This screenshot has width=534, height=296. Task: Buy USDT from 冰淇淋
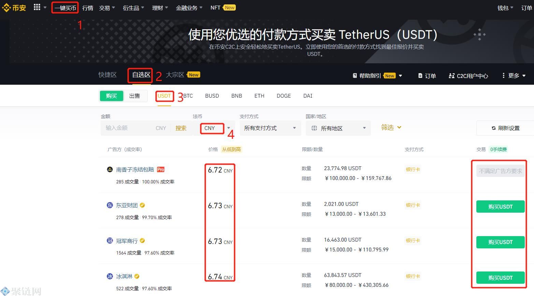pyautogui.click(x=500, y=278)
